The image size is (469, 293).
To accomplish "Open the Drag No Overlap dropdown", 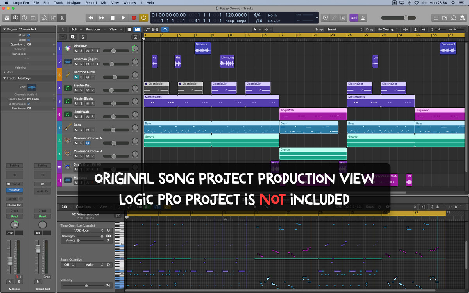I will [387, 29].
